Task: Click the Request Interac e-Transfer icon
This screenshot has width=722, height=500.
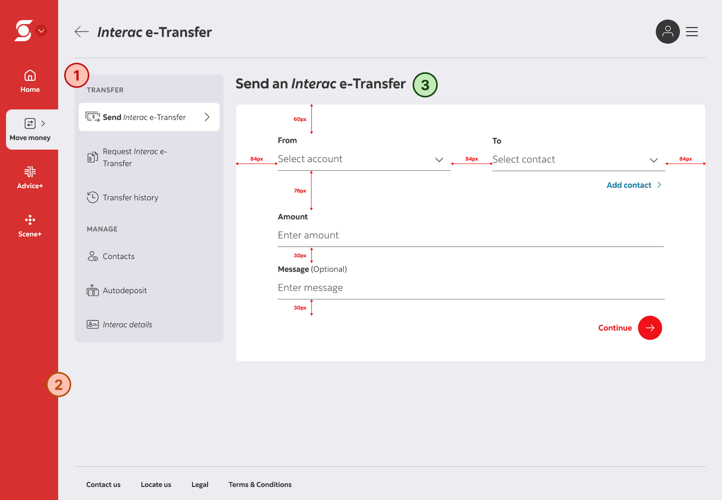Action: click(93, 158)
